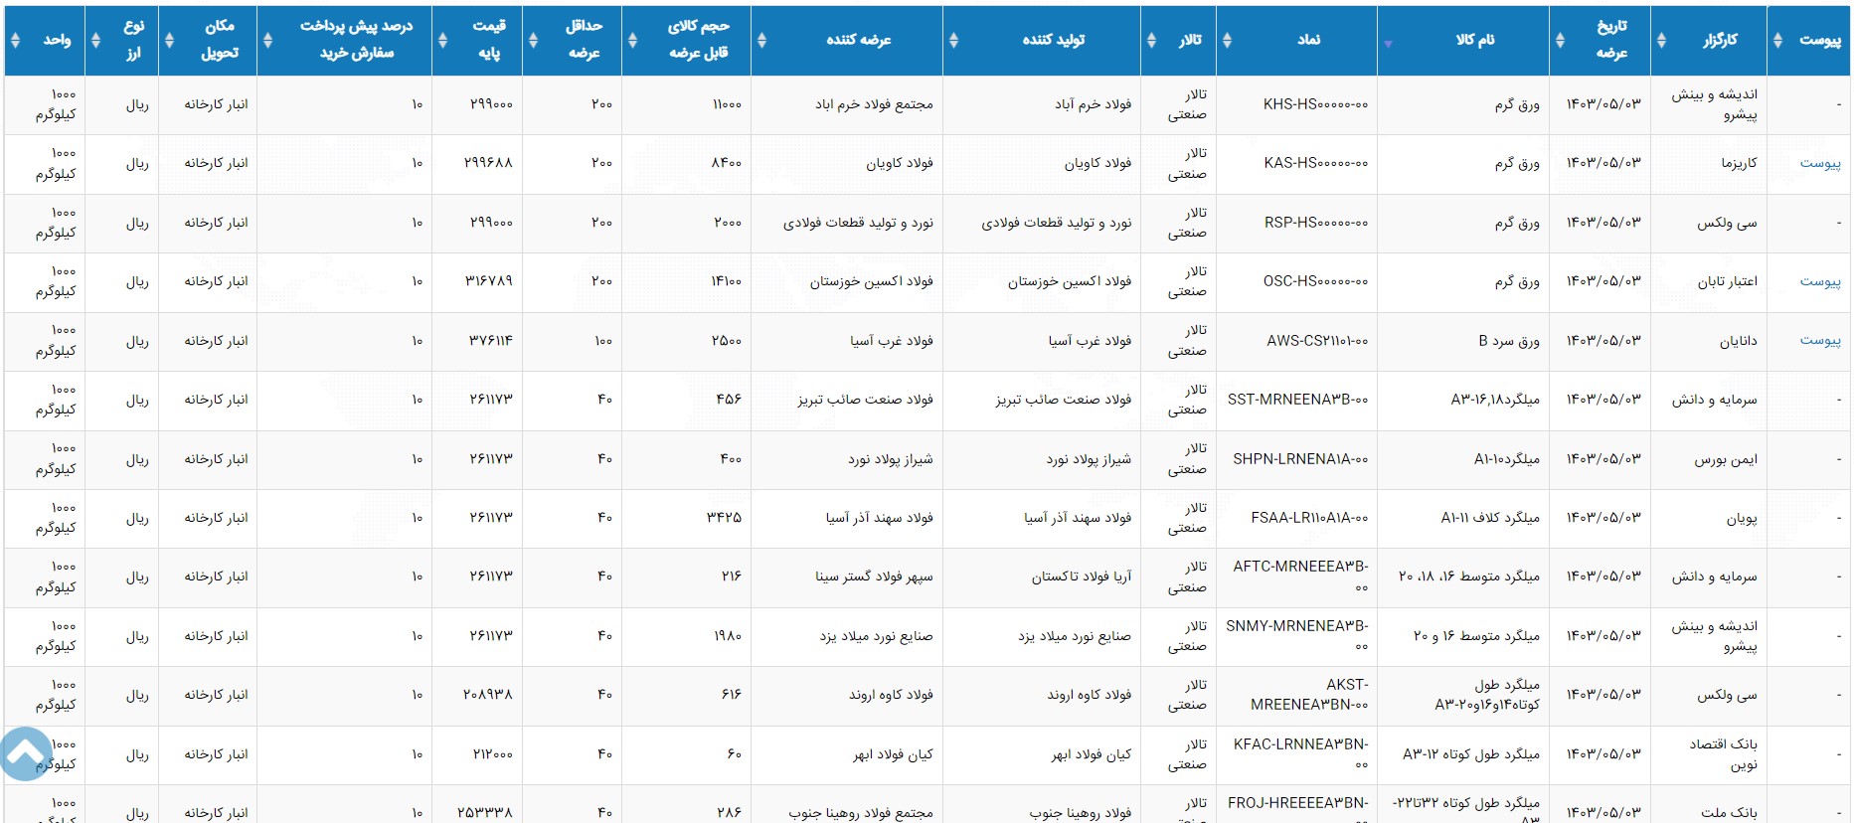The width and height of the screenshot is (1854, 823).
Task: Sort by نماد column arrows
Action: click(x=1227, y=40)
